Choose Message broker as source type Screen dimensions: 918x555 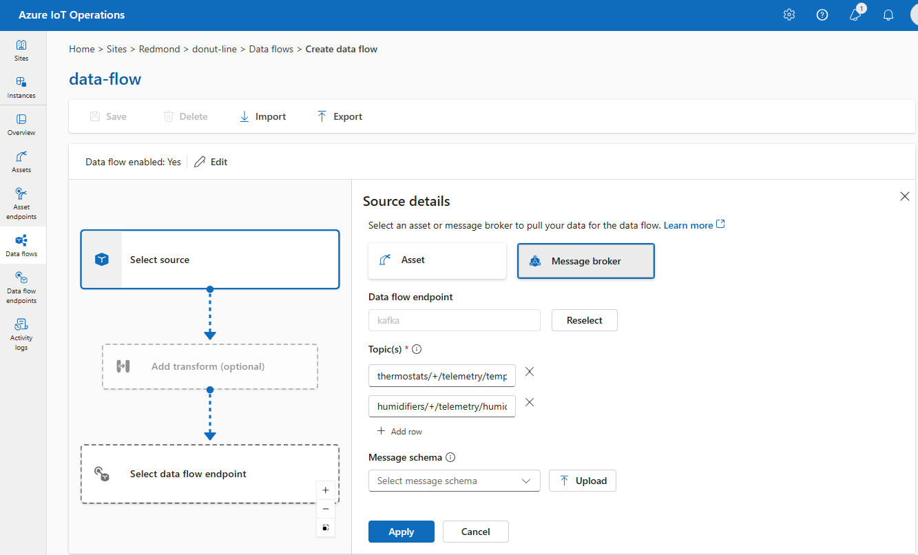point(586,261)
